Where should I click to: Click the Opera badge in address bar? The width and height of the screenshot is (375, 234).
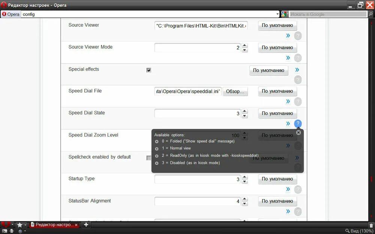click(x=11, y=14)
